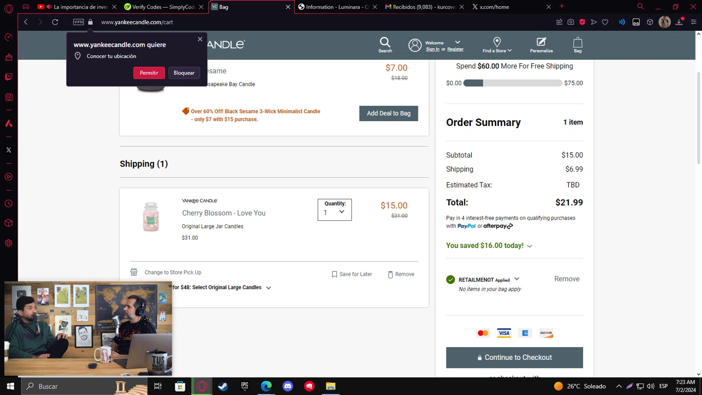Click the PayPal logo link
The width and height of the screenshot is (702, 395).
[466, 226]
